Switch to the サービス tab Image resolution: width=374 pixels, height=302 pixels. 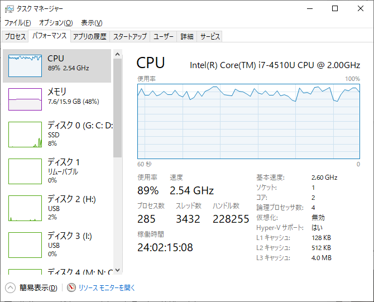tap(210, 36)
